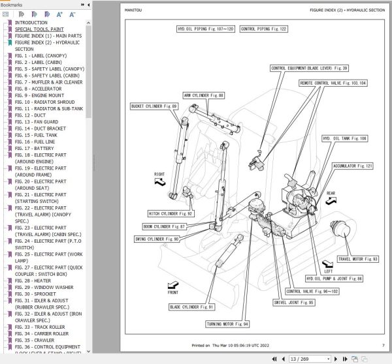392x364 pixels.
Task: Click the page view mode icon beside navigation
Action: coord(355,359)
